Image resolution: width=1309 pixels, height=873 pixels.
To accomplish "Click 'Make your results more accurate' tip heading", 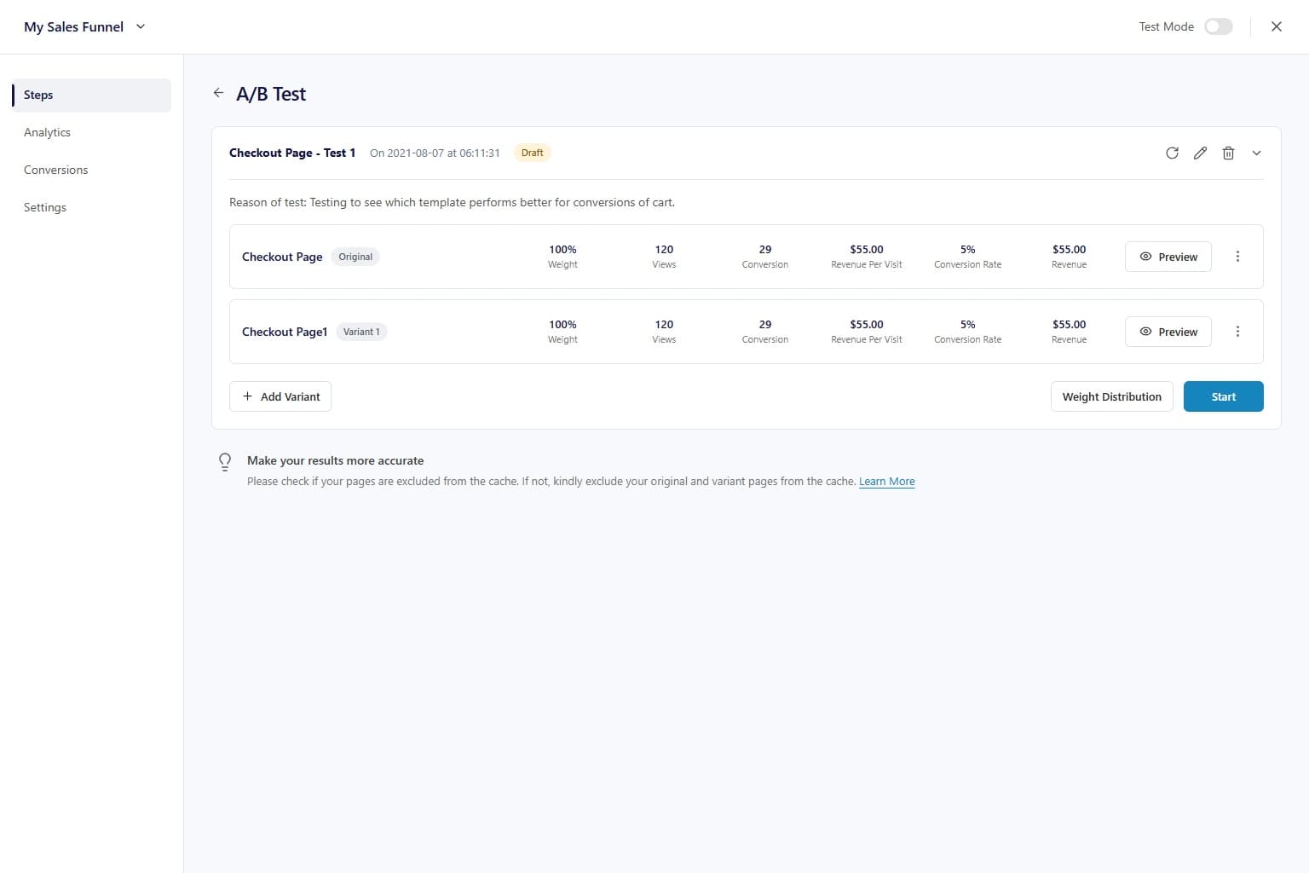I will coord(335,460).
